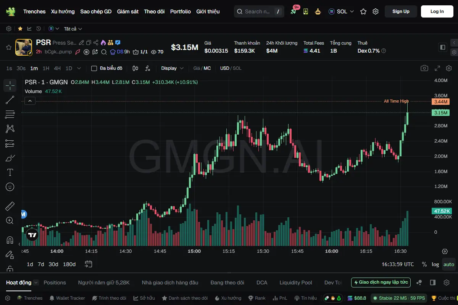
Task: Activate the zoom-in chart tool
Action: (x=10, y=220)
